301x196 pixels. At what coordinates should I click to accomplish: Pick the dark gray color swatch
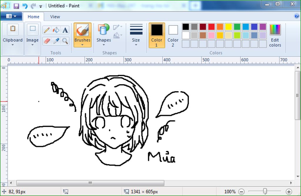tap(194, 27)
